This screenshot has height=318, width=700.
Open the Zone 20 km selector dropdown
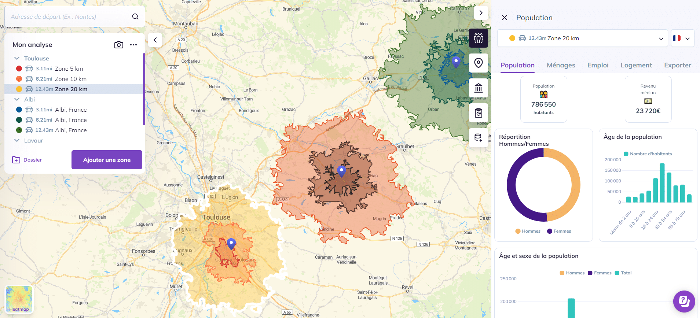click(583, 38)
